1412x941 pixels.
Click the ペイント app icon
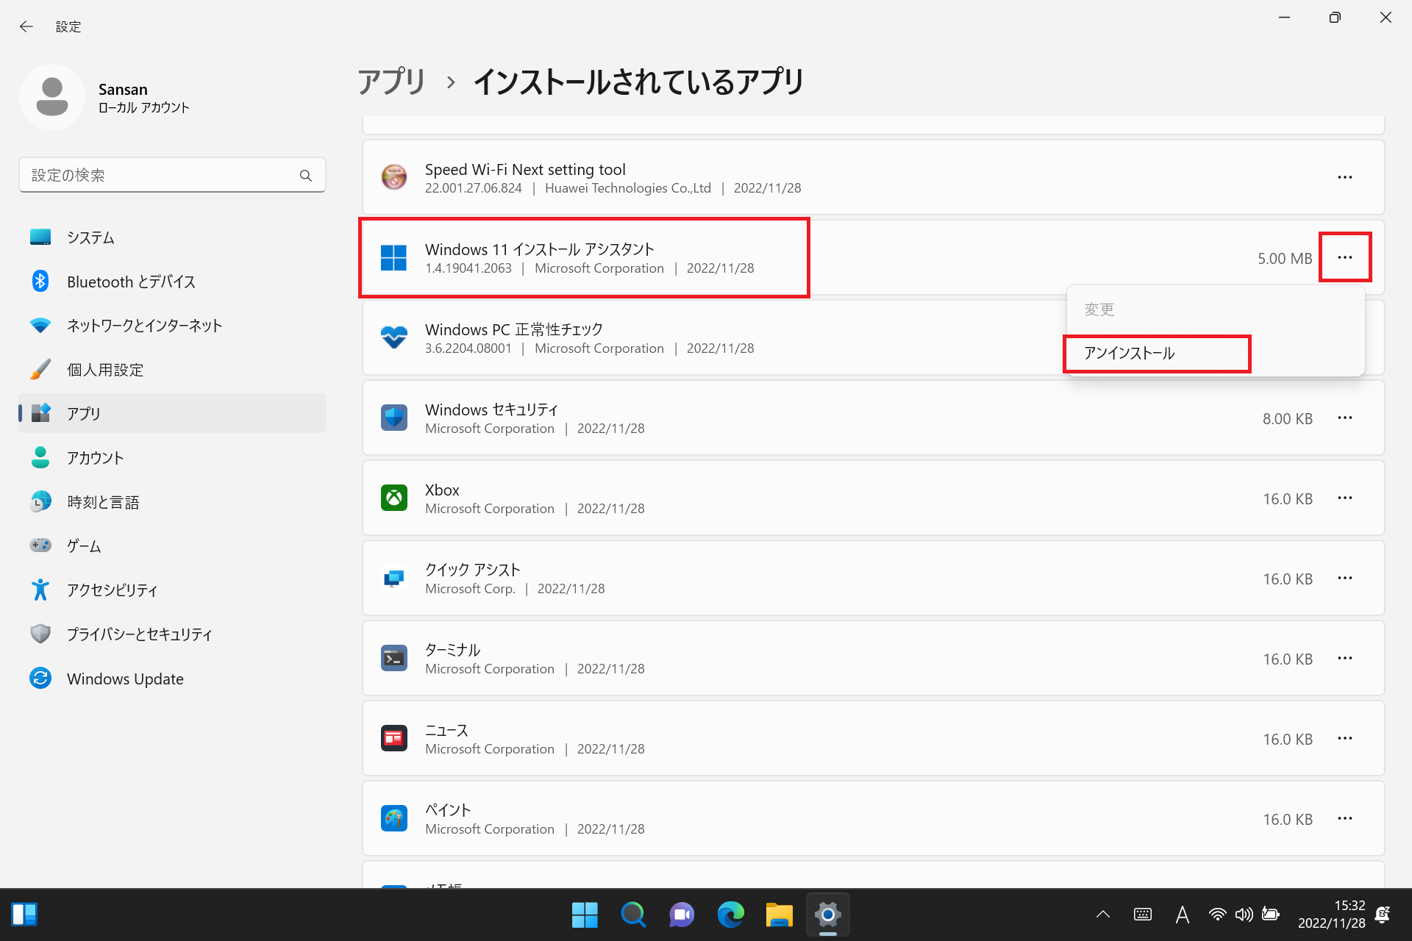click(x=394, y=818)
